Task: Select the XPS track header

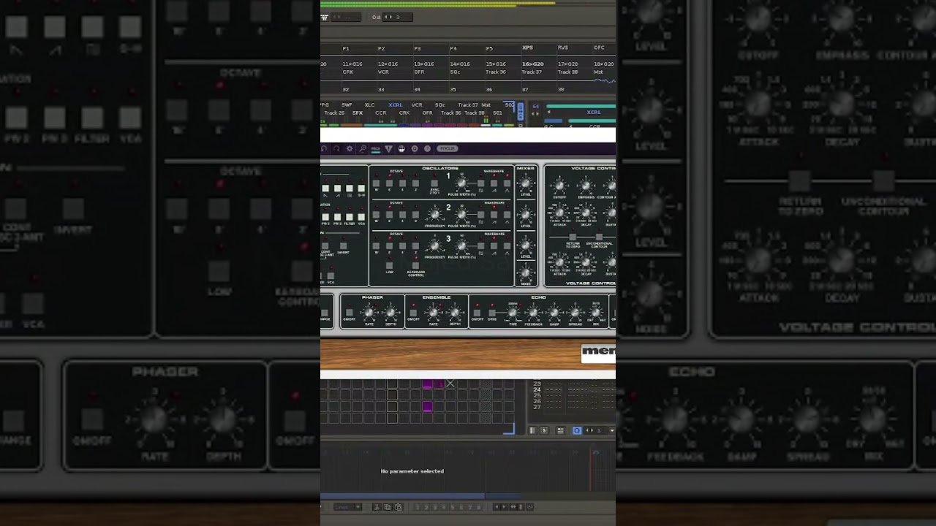Action: (x=527, y=47)
